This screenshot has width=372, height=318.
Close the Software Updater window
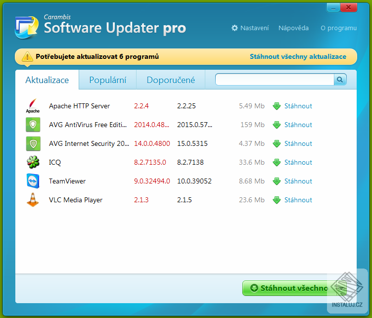[x=349, y=7]
